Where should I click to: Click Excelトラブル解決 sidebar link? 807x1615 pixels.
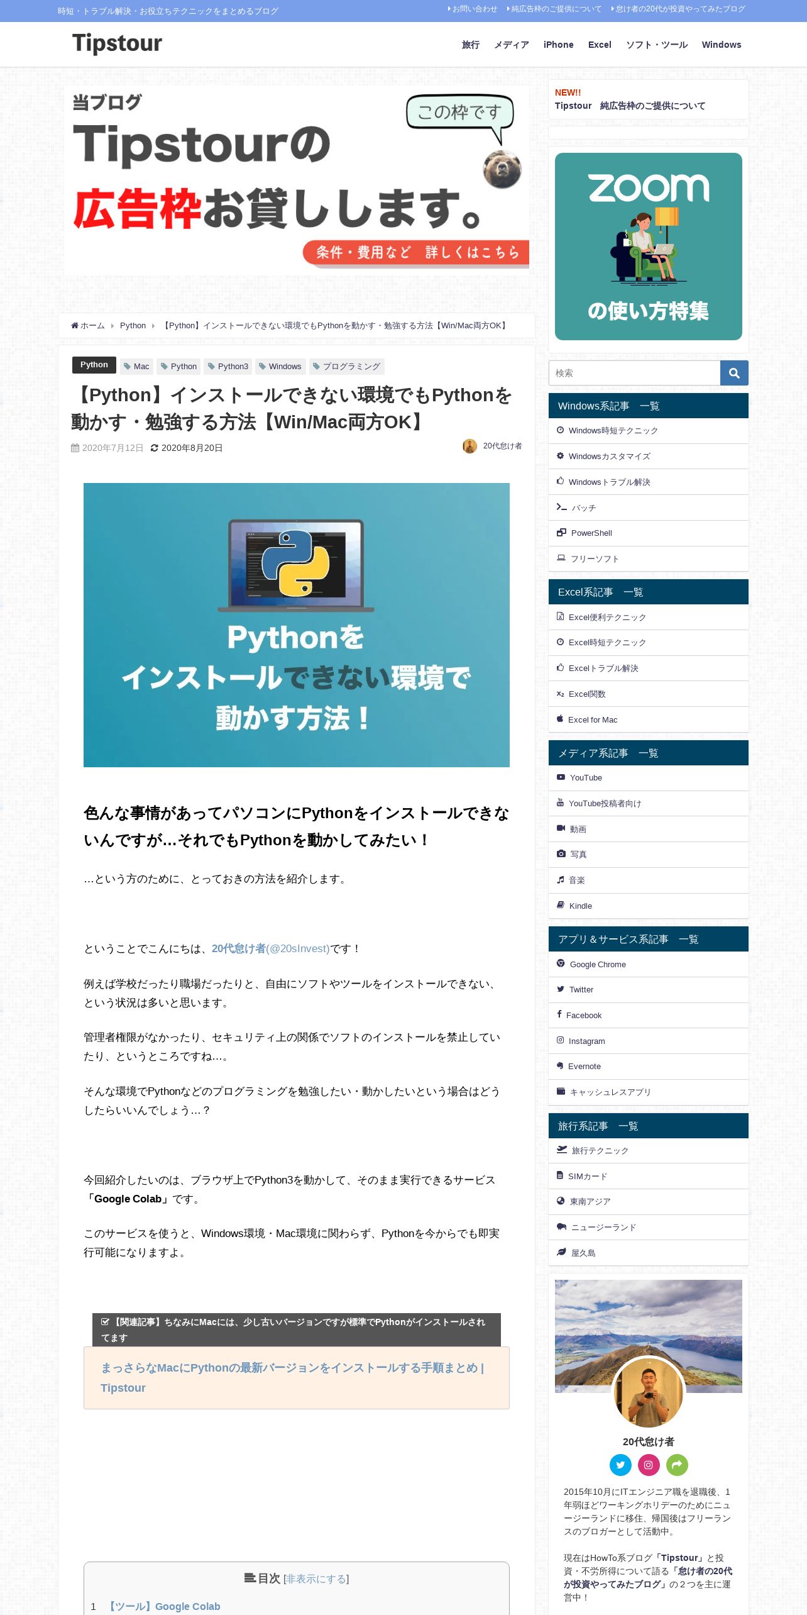[649, 668]
